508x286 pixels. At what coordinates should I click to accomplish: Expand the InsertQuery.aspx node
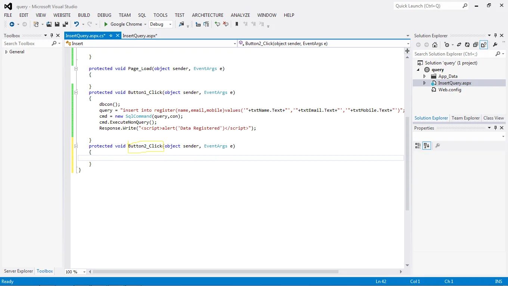click(424, 83)
